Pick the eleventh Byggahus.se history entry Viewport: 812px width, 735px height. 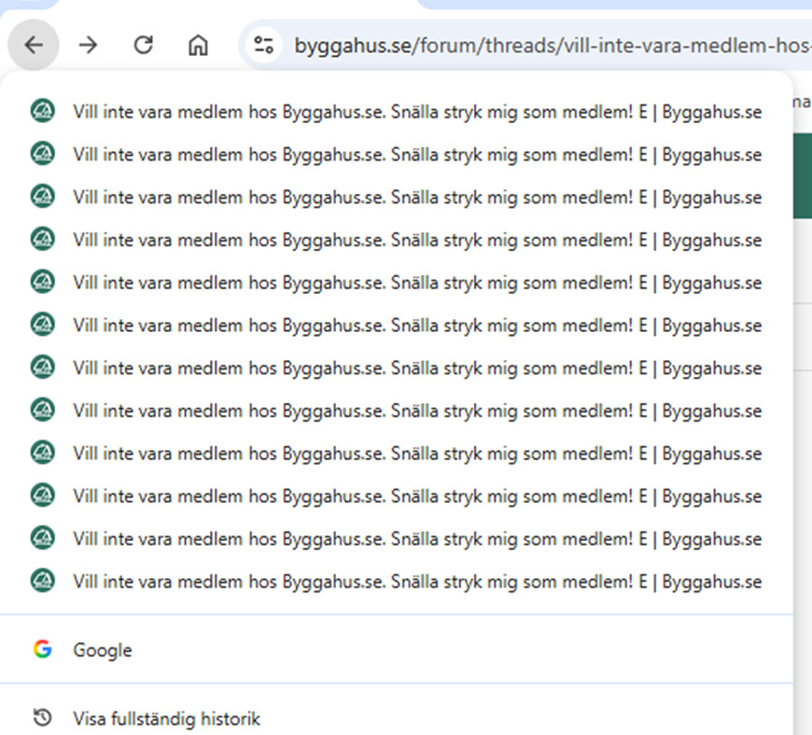click(416, 539)
